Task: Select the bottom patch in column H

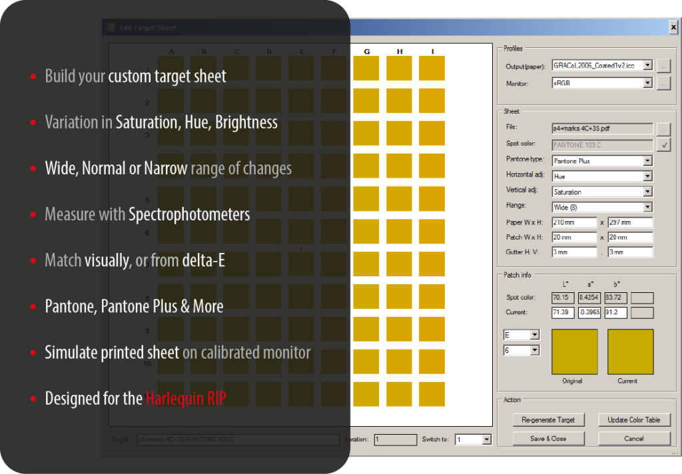Action: pyautogui.click(x=399, y=394)
